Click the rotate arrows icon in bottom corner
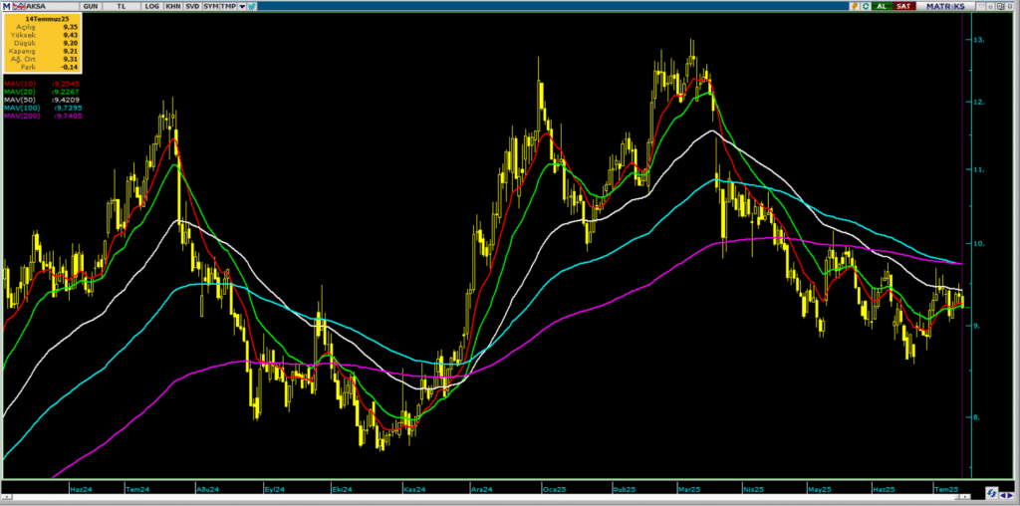The width and height of the screenshot is (1020, 506). [x=992, y=493]
